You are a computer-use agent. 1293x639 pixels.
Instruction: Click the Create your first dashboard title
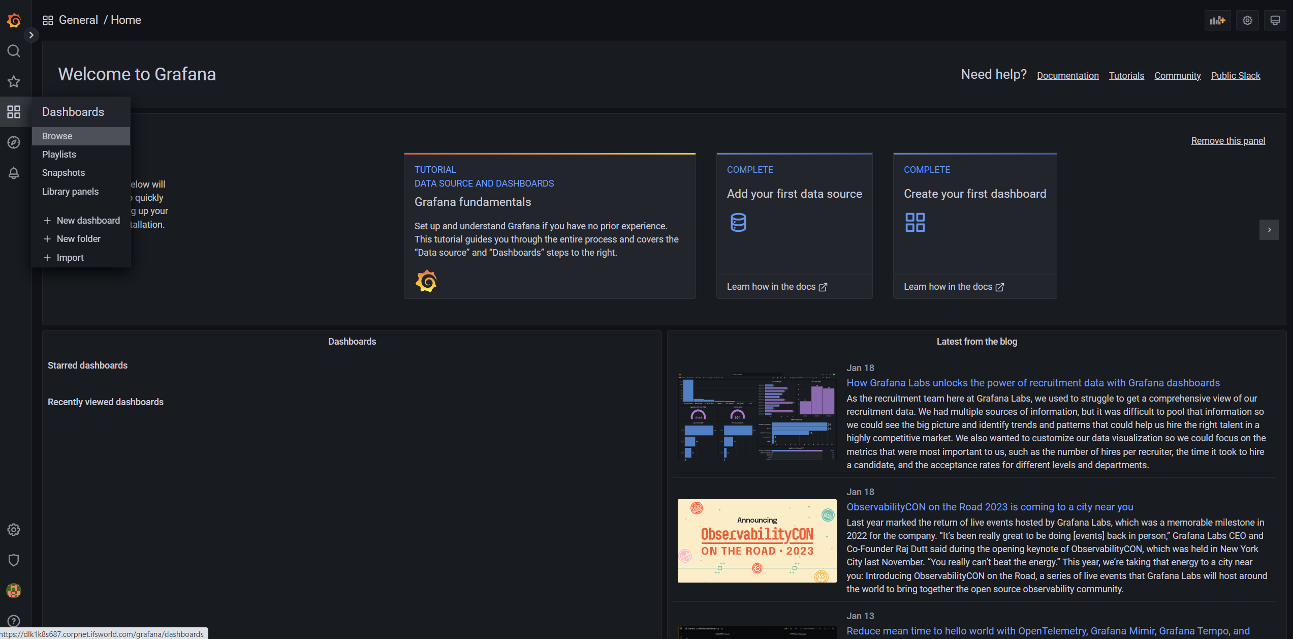pos(975,194)
